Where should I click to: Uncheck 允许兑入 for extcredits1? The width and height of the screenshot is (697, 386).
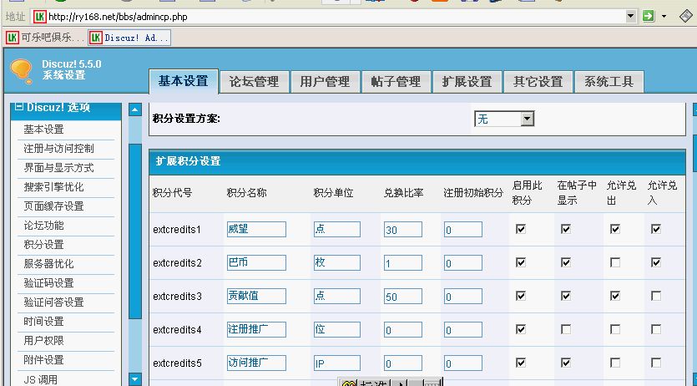tap(655, 229)
